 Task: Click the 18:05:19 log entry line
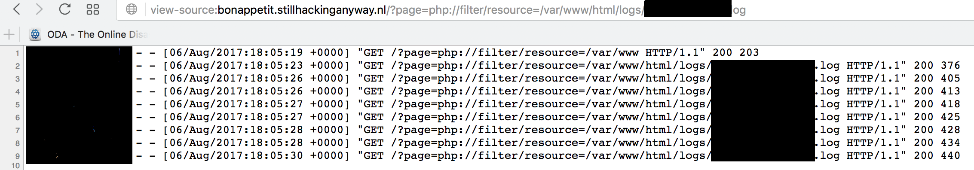(x=392, y=52)
